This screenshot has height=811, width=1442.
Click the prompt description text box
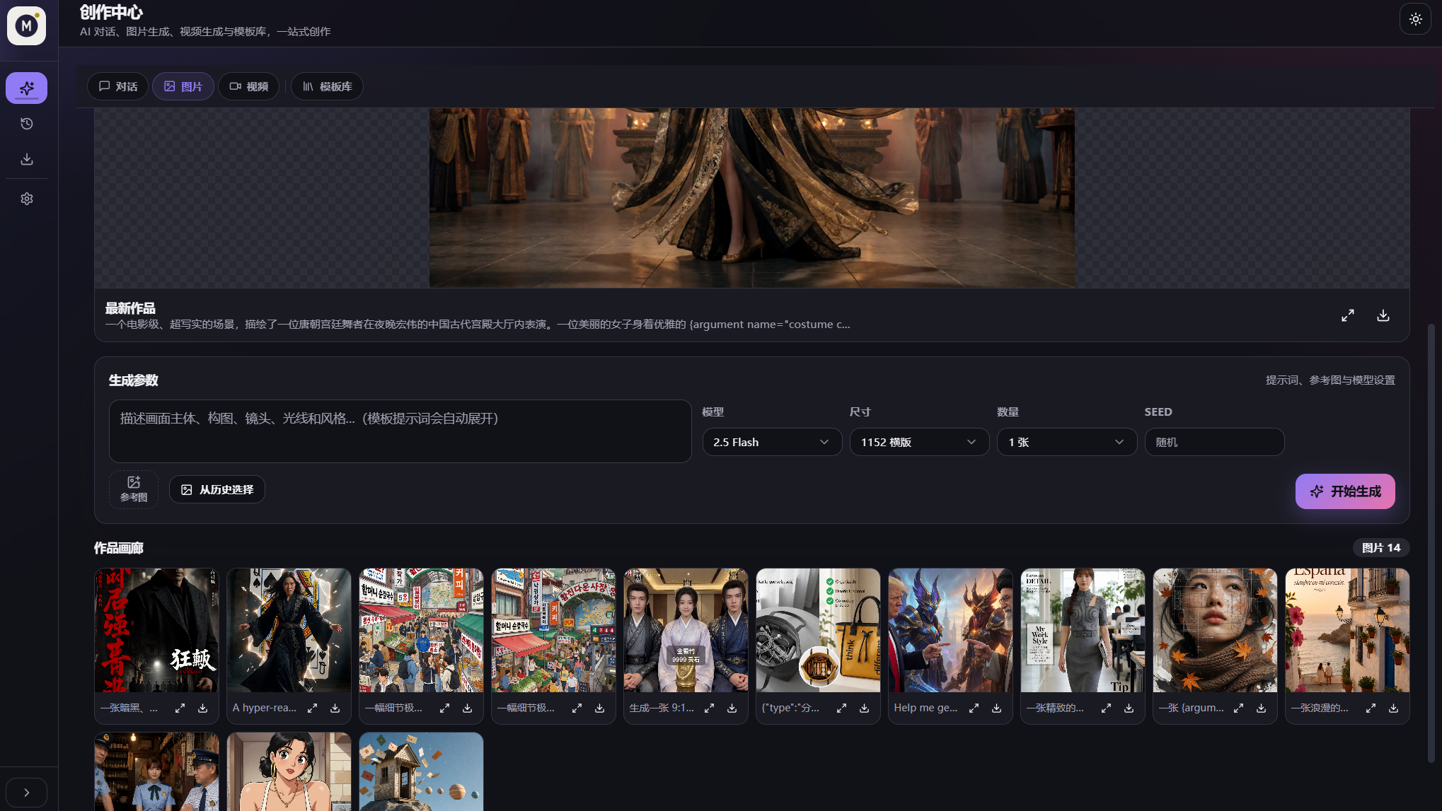point(400,431)
